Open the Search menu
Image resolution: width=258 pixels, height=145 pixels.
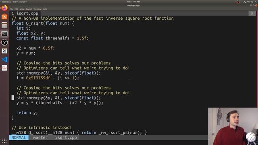click(x=29, y=9)
